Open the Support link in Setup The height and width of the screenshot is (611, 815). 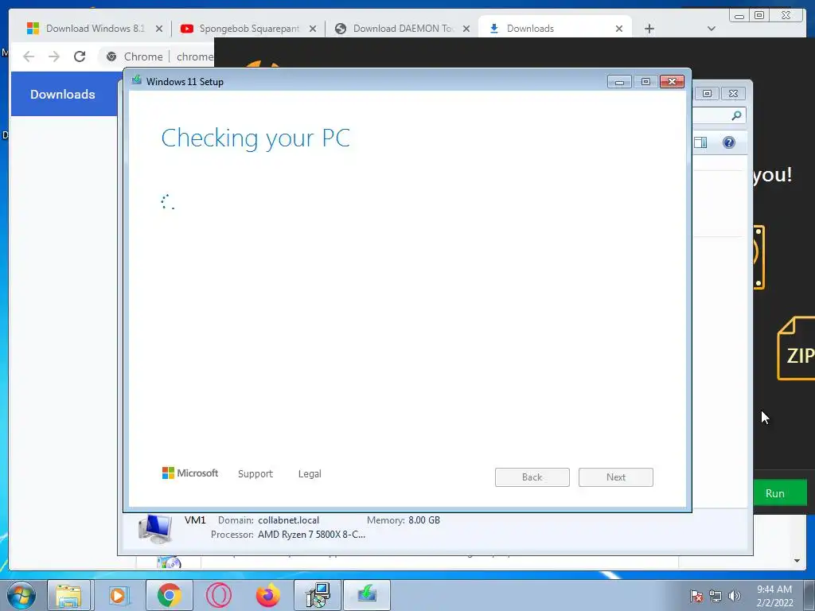tap(255, 474)
